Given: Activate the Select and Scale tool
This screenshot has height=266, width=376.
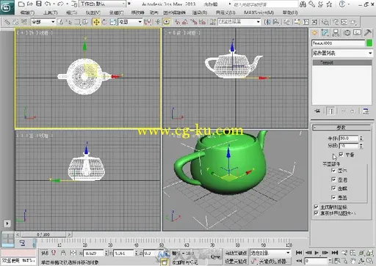Looking at the screenshot, I should coord(113,22).
